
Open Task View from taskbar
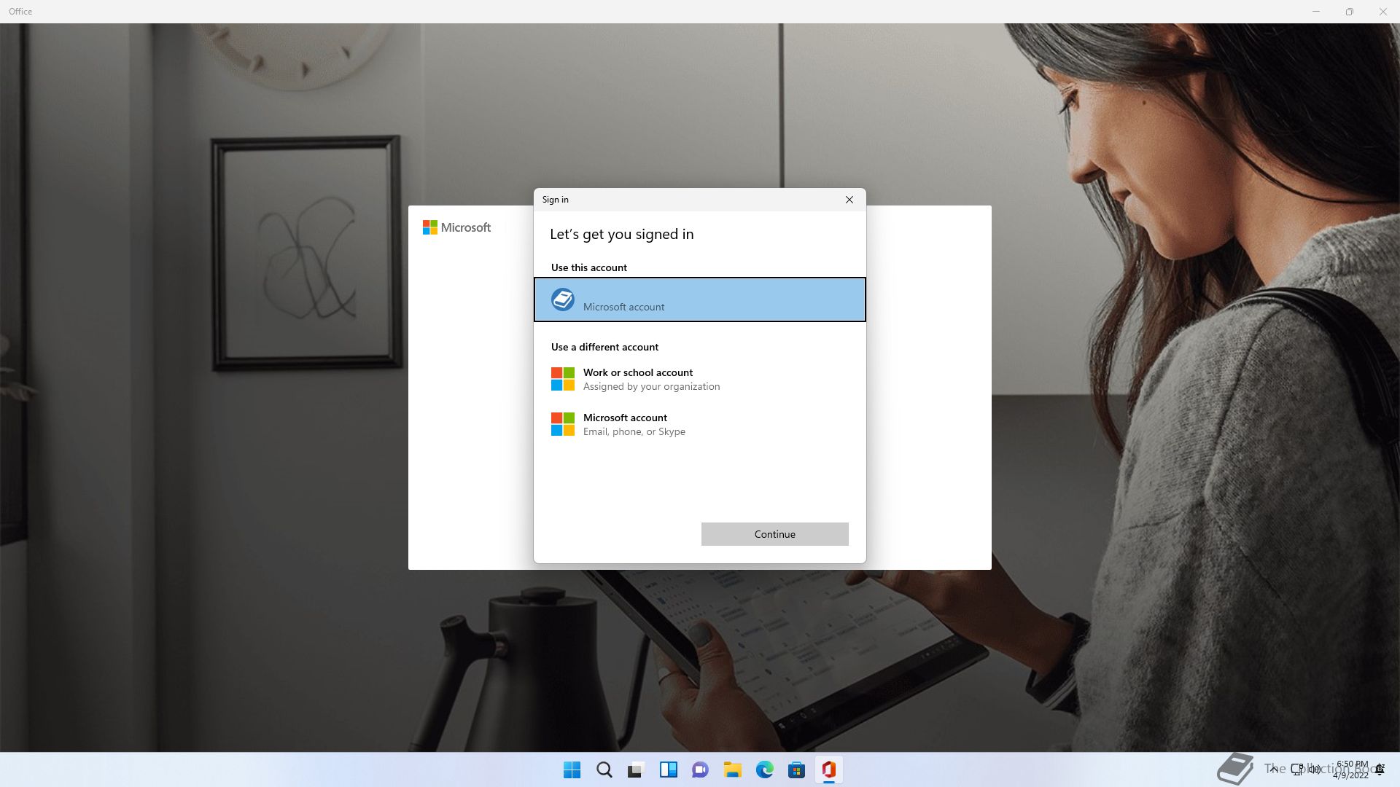[x=637, y=770]
